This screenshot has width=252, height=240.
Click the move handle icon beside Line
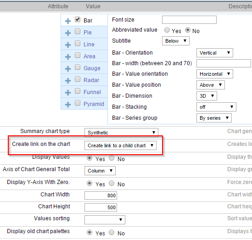point(68,45)
